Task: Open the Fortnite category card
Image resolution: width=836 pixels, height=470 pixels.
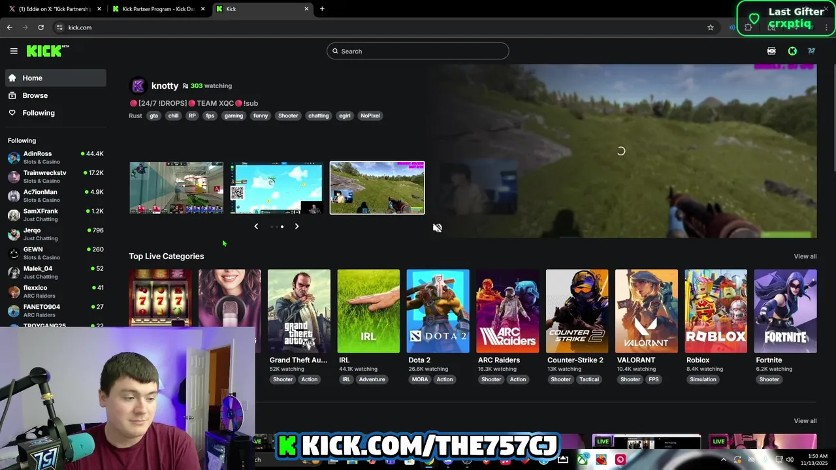Action: tap(785, 311)
